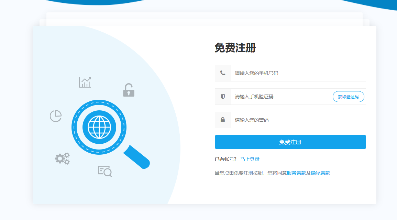Screen dimensions: 397x220
Task: Click the pie chart illustration icon
Action: pyautogui.click(x=56, y=116)
